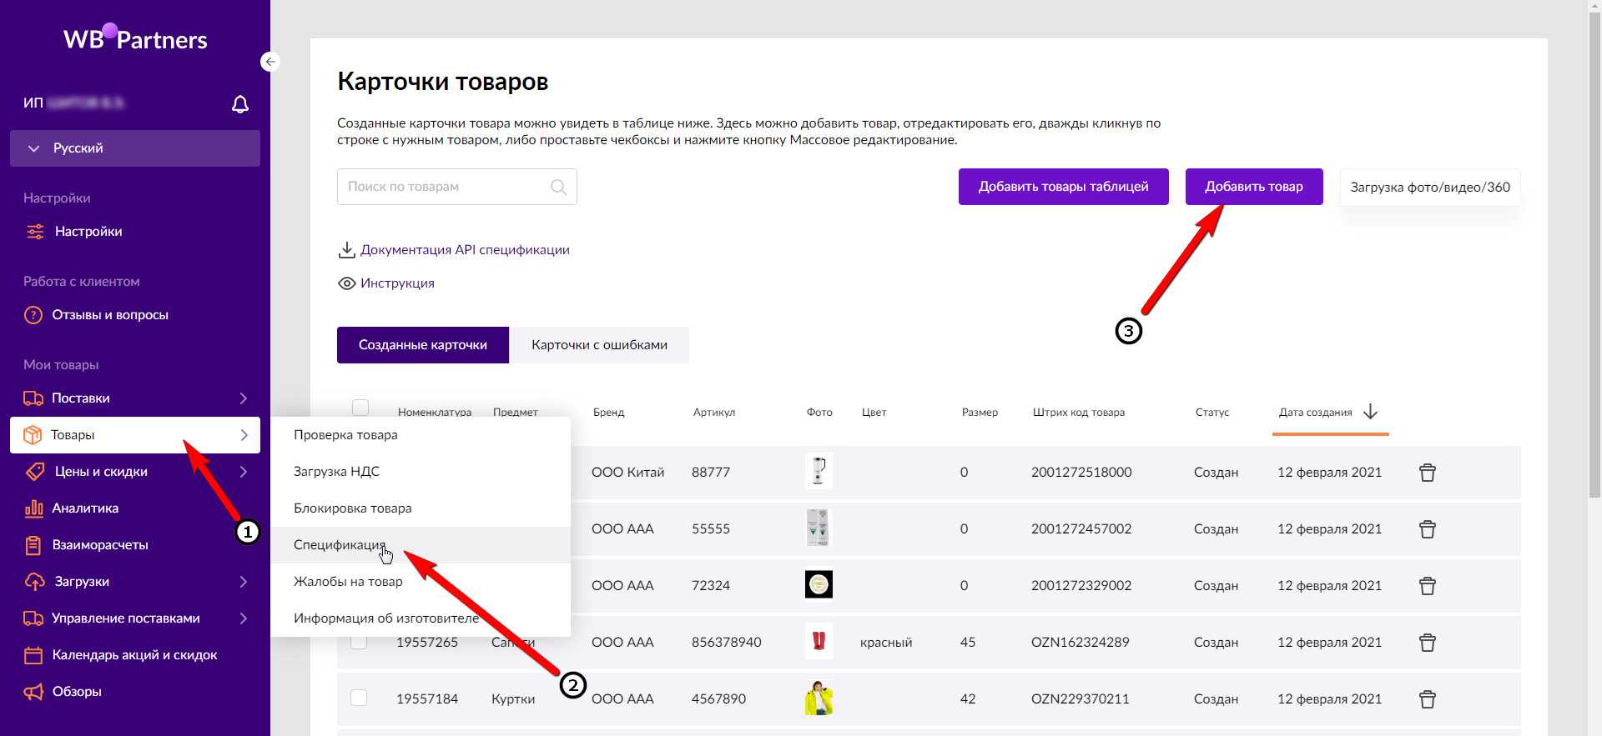Click eye icon next to Инструкция
The width and height of the screenshot is (1602, 736).
[346, 283]
